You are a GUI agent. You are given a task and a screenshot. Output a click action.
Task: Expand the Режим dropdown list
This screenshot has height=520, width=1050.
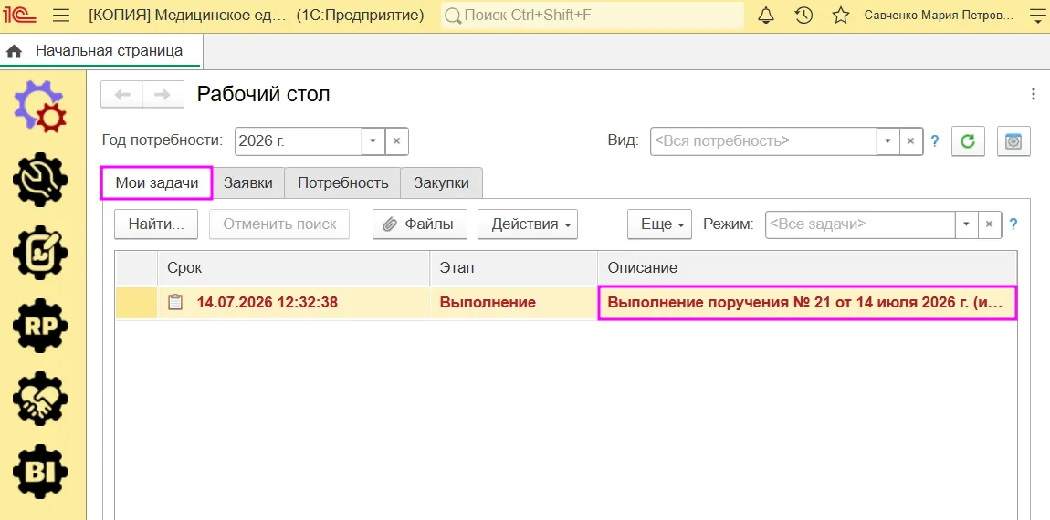tap(966, 224)
